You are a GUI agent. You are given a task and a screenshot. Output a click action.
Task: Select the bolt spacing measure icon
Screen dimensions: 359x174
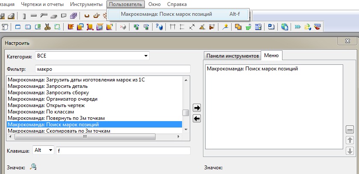(x=212, y=27)
